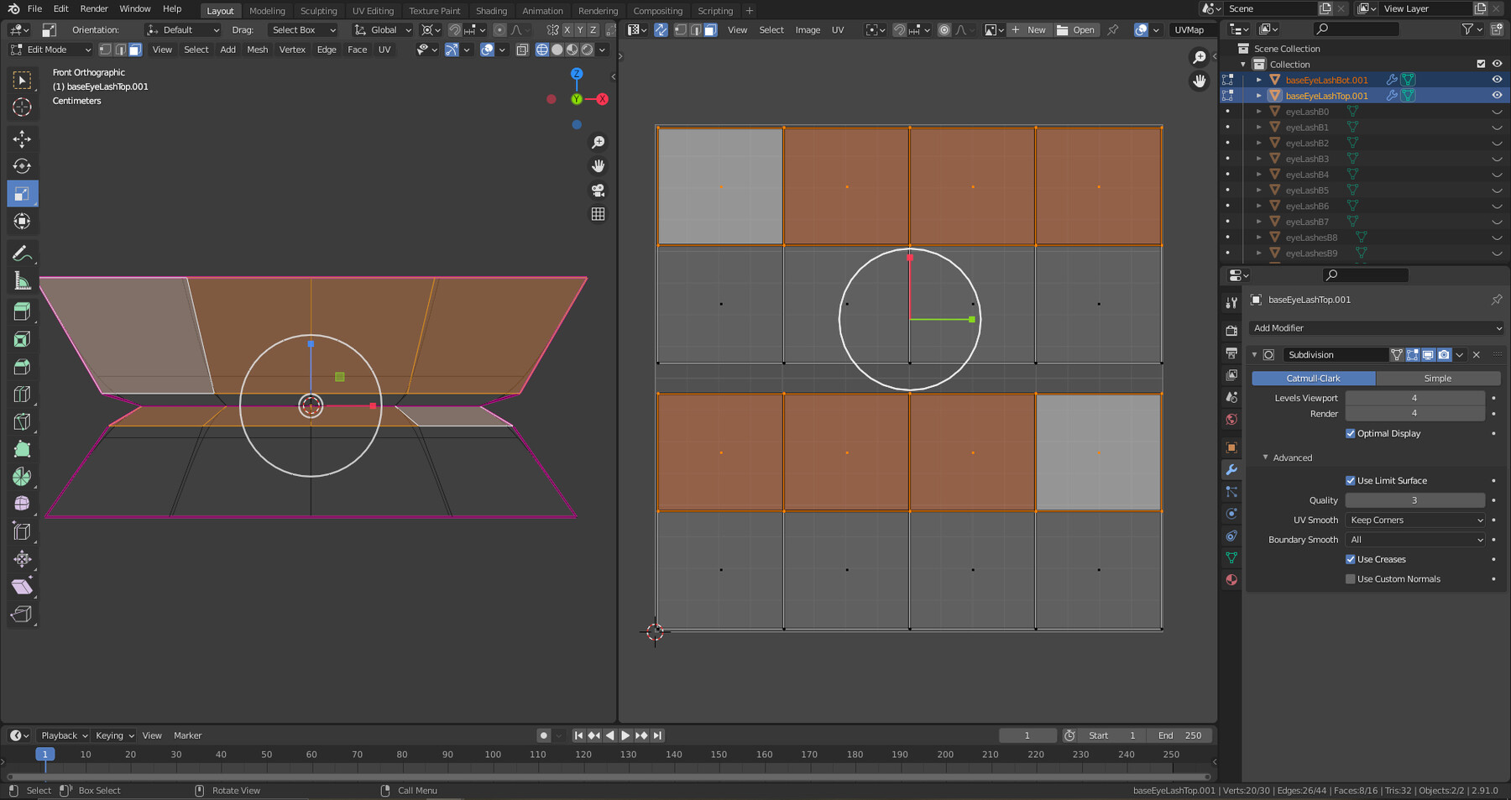This screenshot has height=800, width=1511.
Task: Open the UV Smooth Keep Corners dropdown
Action: 1415,520
